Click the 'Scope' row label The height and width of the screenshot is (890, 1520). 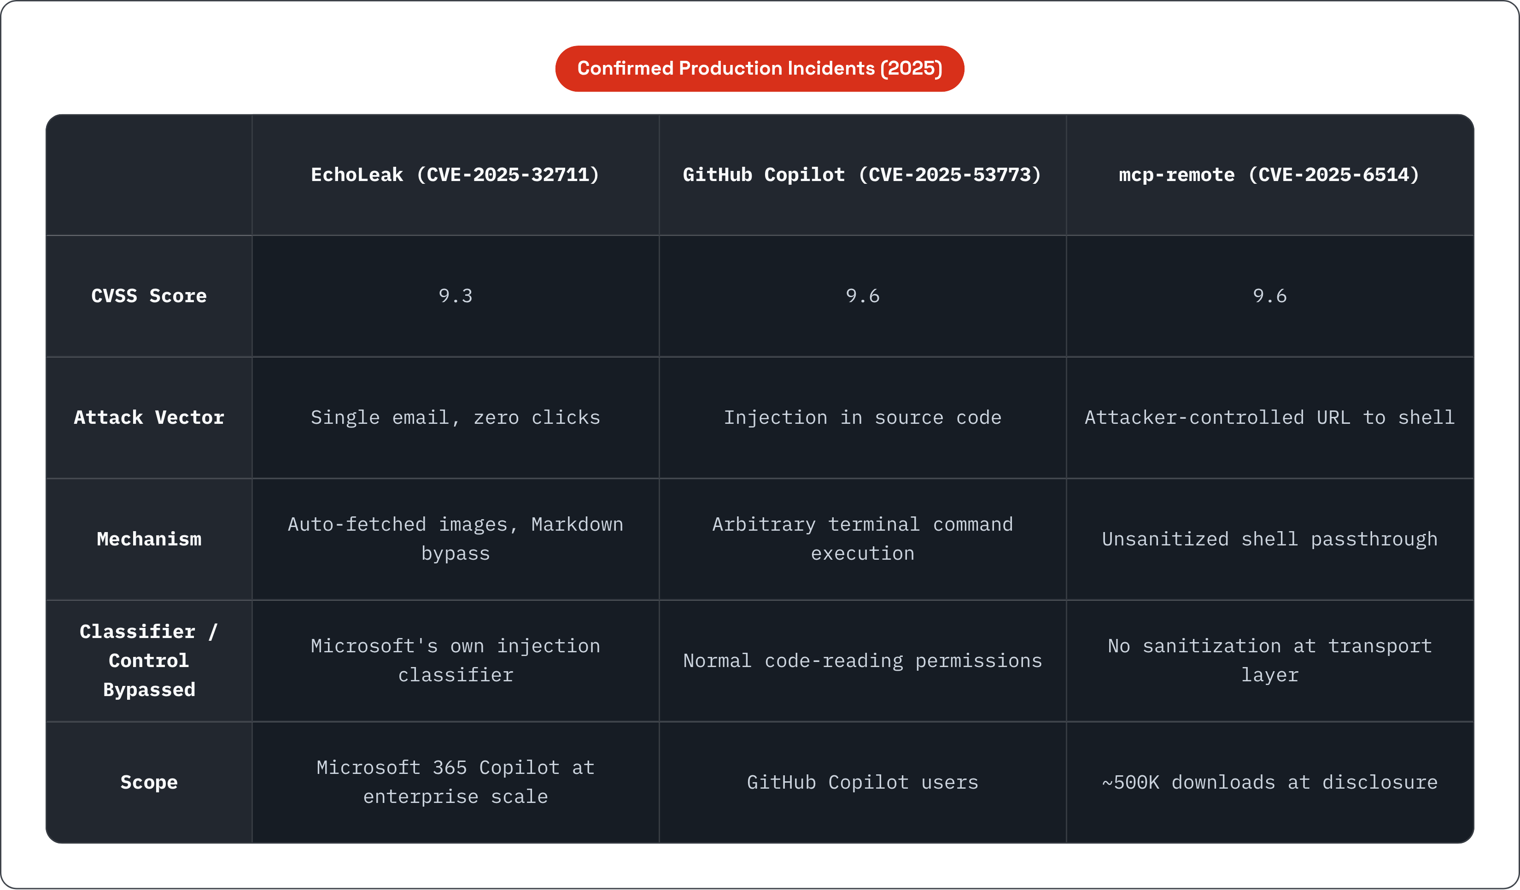tap(149, 783)
